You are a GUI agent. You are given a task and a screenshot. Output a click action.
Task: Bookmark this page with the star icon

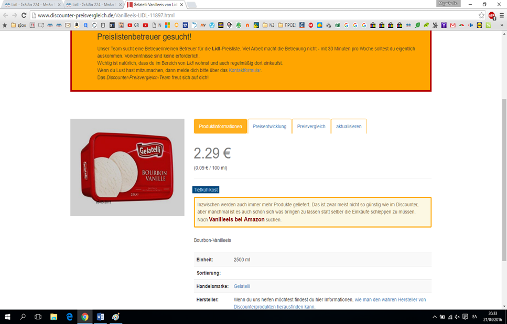(481, 15)
